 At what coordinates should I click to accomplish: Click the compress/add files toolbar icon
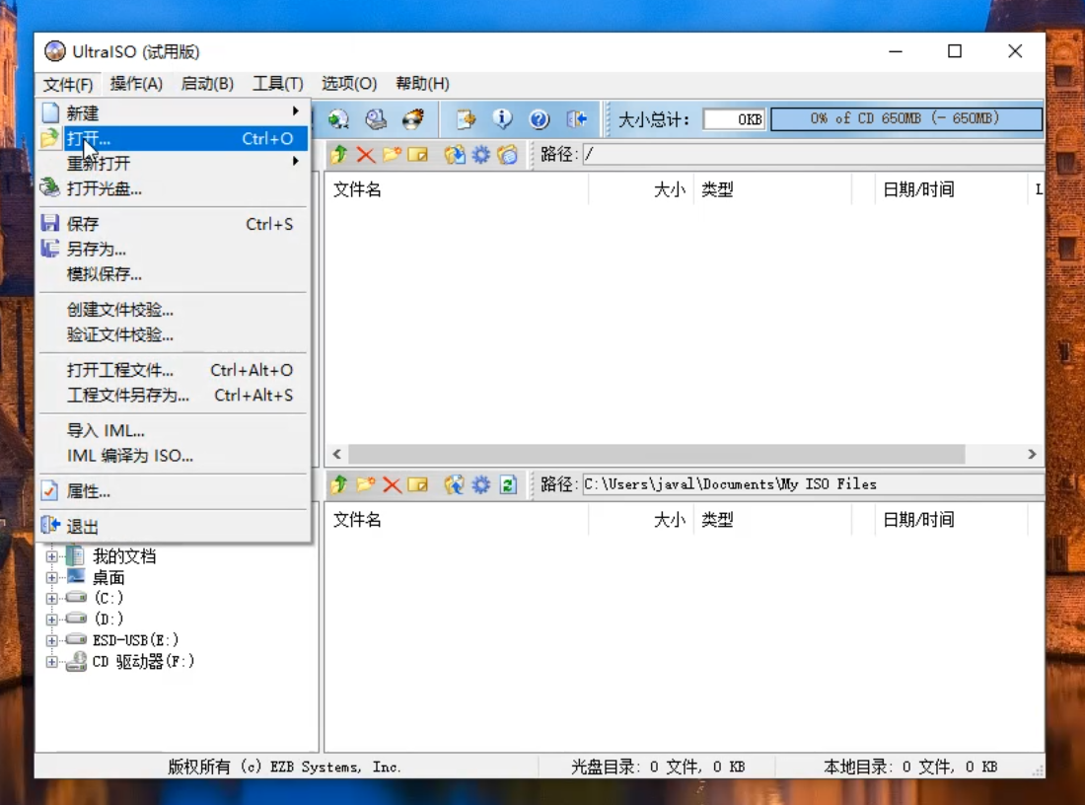[466, 119]
